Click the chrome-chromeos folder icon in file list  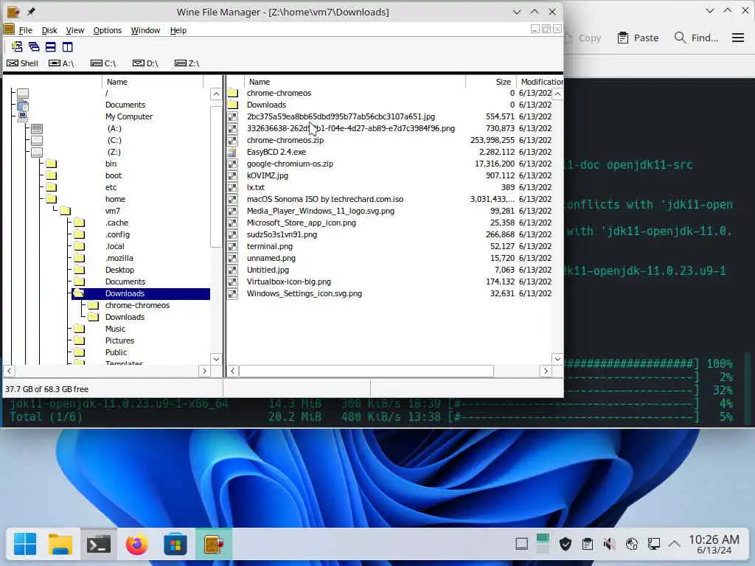(x=233, y=93)
